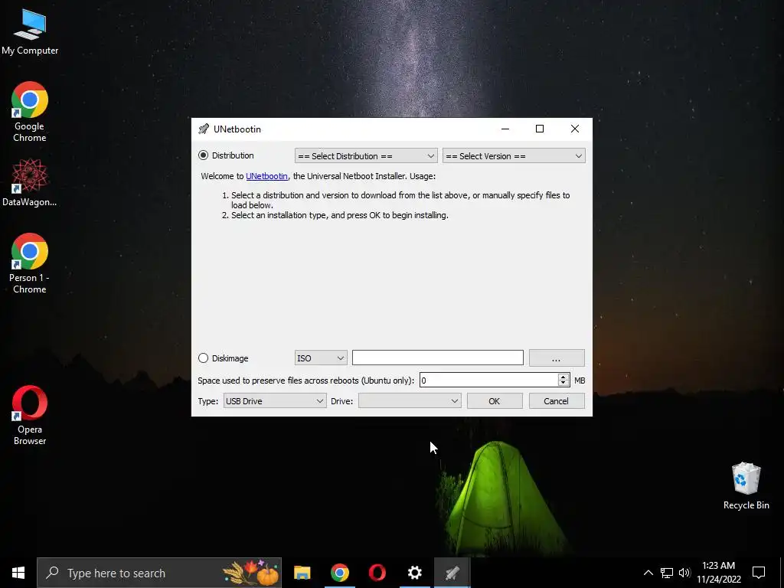Click UNetbootin taskbar icon
The image size is (784, 588).
452,573
